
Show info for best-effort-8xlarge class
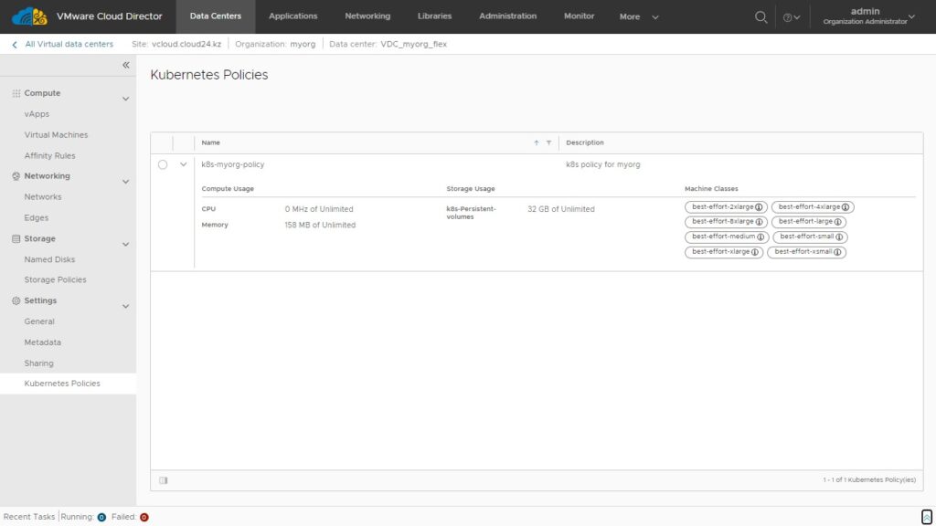pos(759,222)
